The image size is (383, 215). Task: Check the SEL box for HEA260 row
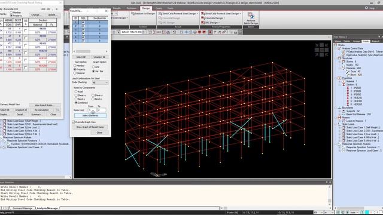(x=25, y=67)
